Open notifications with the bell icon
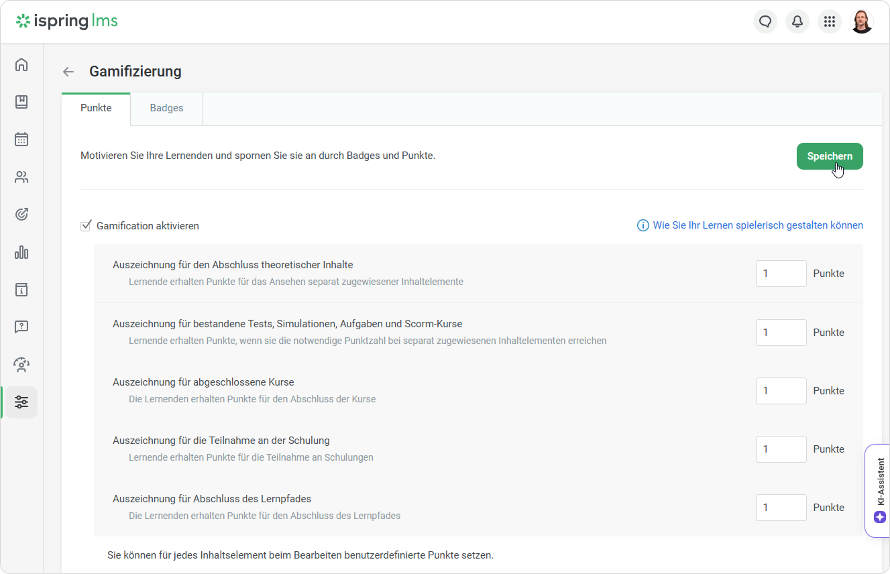Screen dimensions: 890x574 pyautogui.click(x=797, y=21)
